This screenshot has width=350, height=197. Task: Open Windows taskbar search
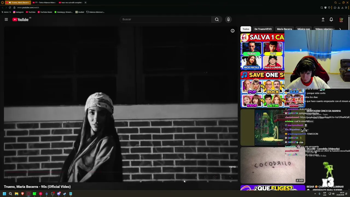click(x=10, y=194)
